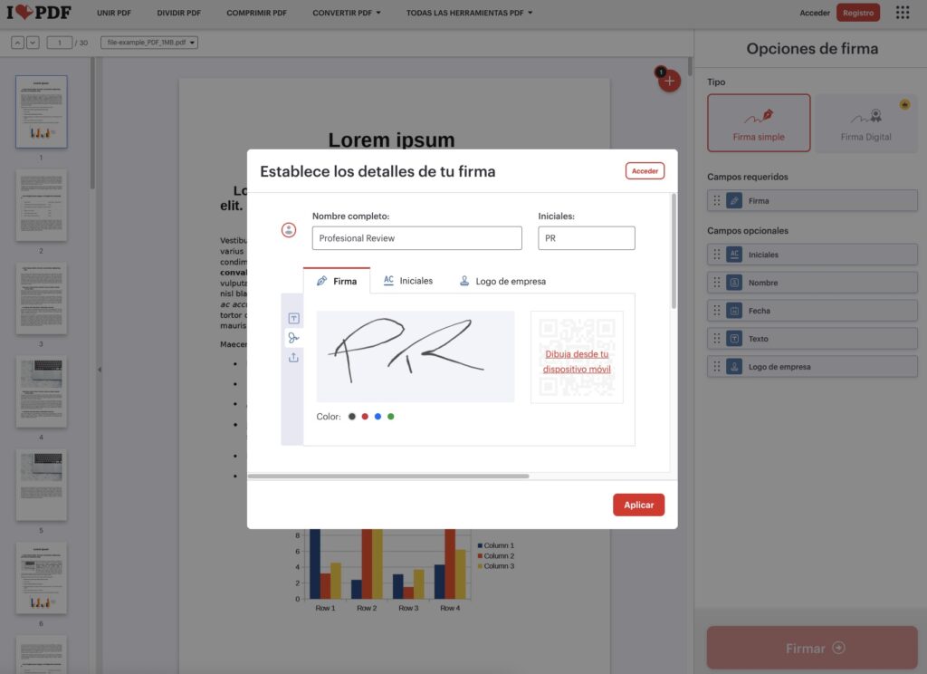Screen dimensions: 927x674
Task: Select draw signature mode icon in dialog
Action: coord(294,338)
